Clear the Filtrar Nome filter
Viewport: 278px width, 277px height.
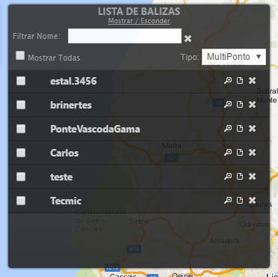(x=188, y=38)
